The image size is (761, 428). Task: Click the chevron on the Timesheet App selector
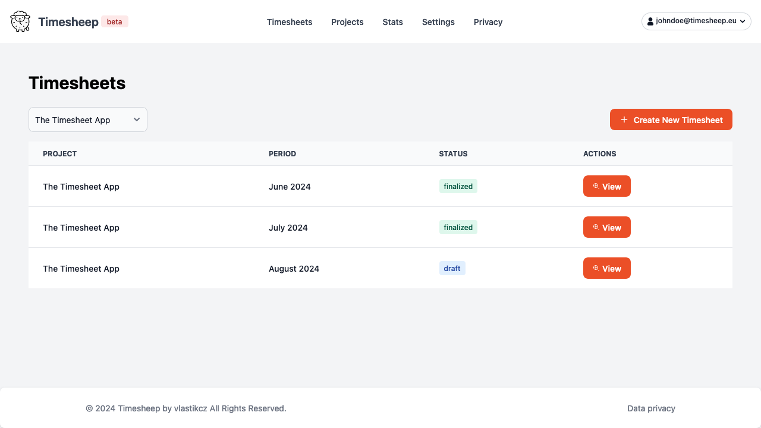click(136, 119)
